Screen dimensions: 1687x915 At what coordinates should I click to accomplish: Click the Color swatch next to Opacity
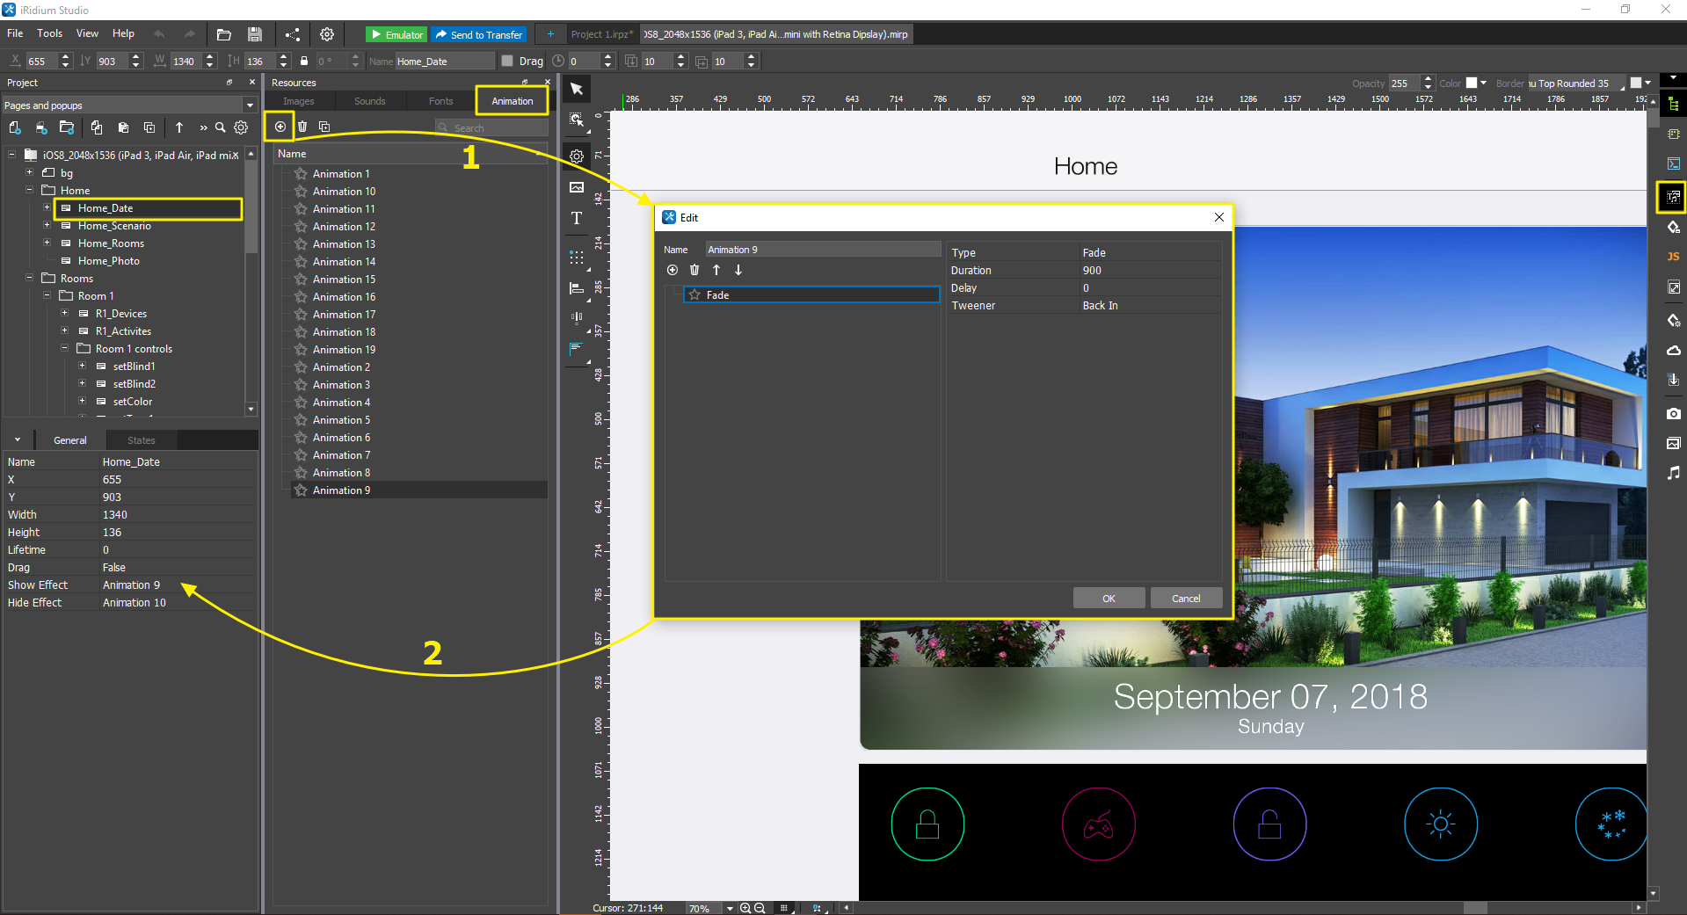(x=1472, y=84)
